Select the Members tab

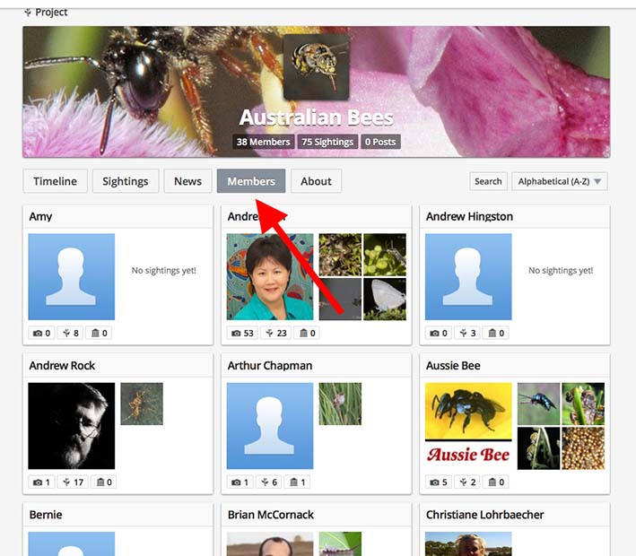(251, 181)
